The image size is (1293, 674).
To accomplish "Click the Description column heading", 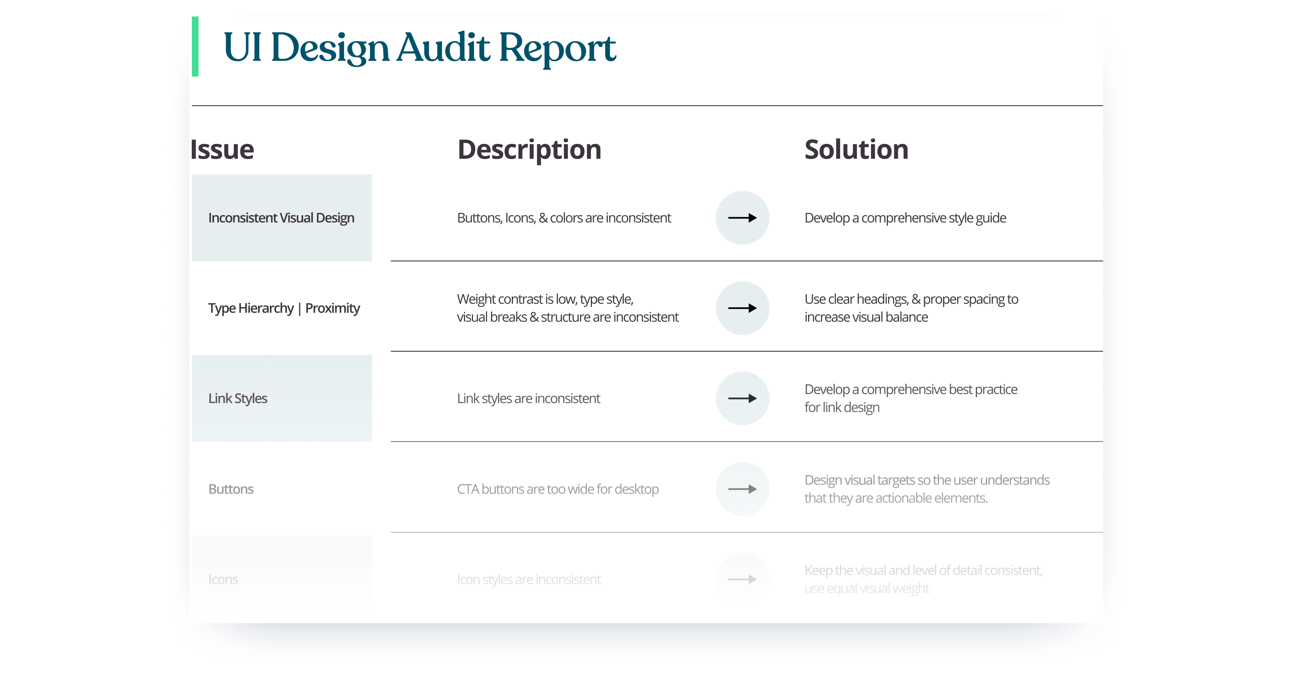I will [529, 149].
